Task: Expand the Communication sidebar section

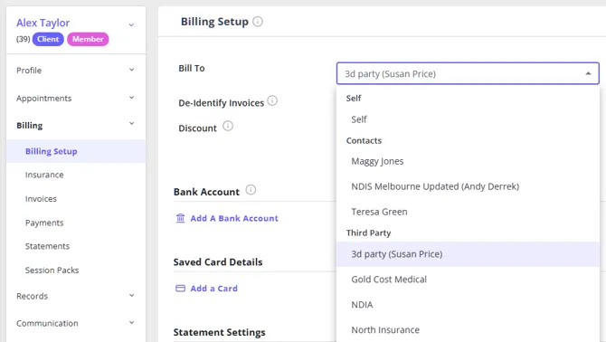Action: coord(131,322)
